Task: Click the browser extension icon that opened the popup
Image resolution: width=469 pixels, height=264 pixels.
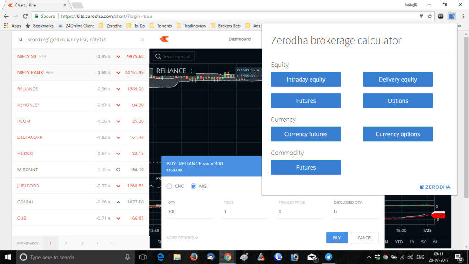Action: click(452, 15)
